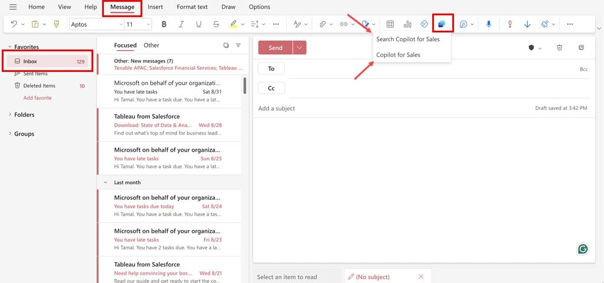Click the clear formatting brush icon
Image resolution: width=604 pixels, height=283 pixels.
click(545, 24)
